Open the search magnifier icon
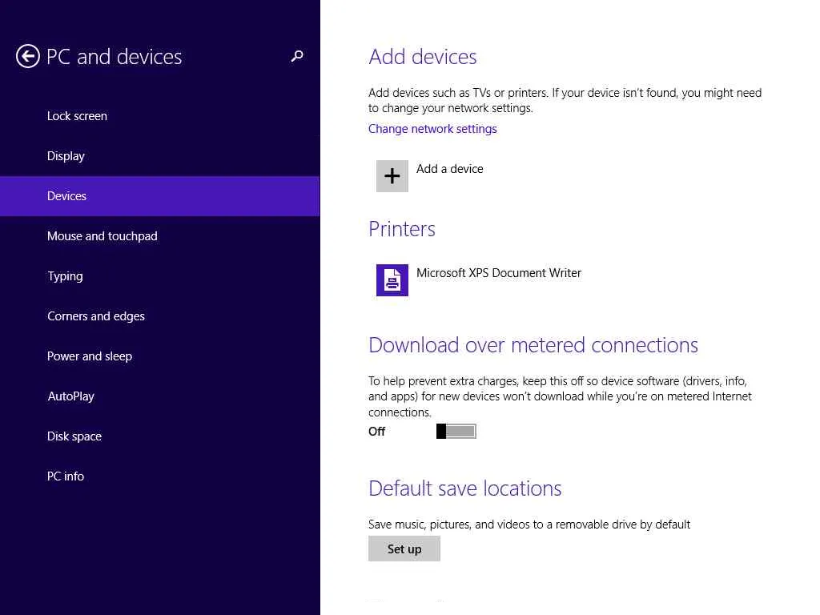820x615 pixels. tap(297, 56)
